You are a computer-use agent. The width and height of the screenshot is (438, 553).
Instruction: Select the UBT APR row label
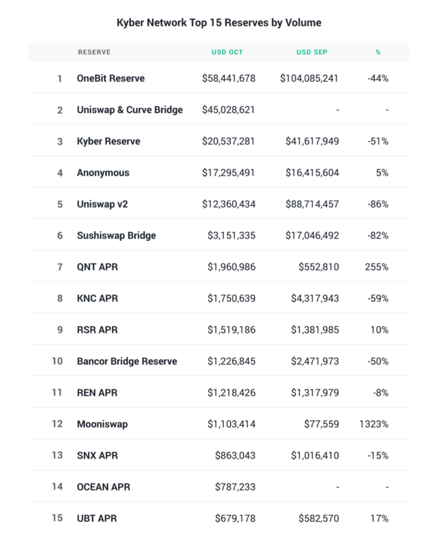coord(97,519)
